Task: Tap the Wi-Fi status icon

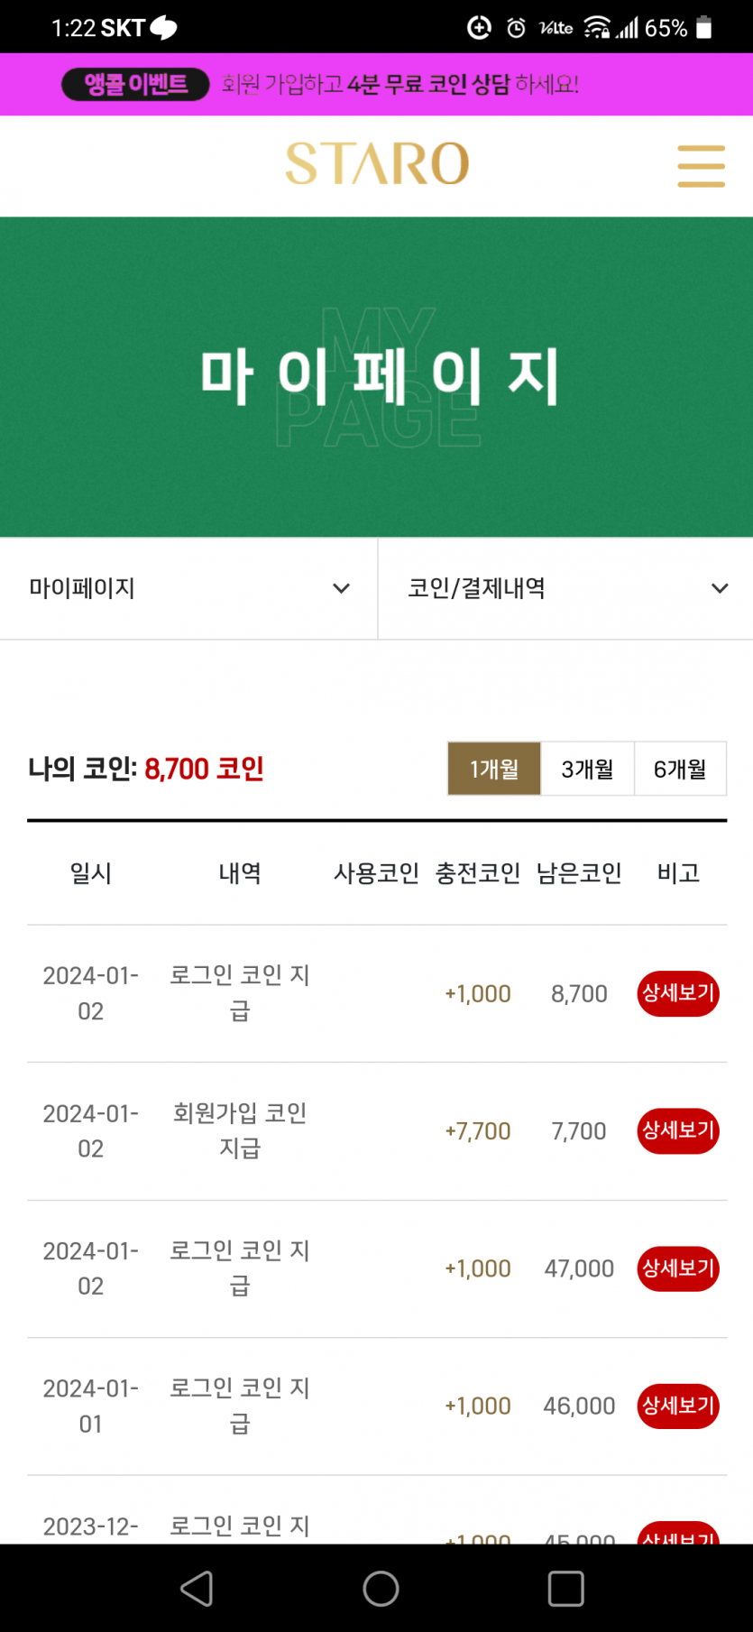Action: (x=597, y=28)
